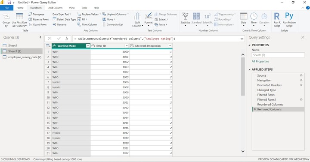
Task: Open the Emp_ID column filter dropdown
Action: 127,46
